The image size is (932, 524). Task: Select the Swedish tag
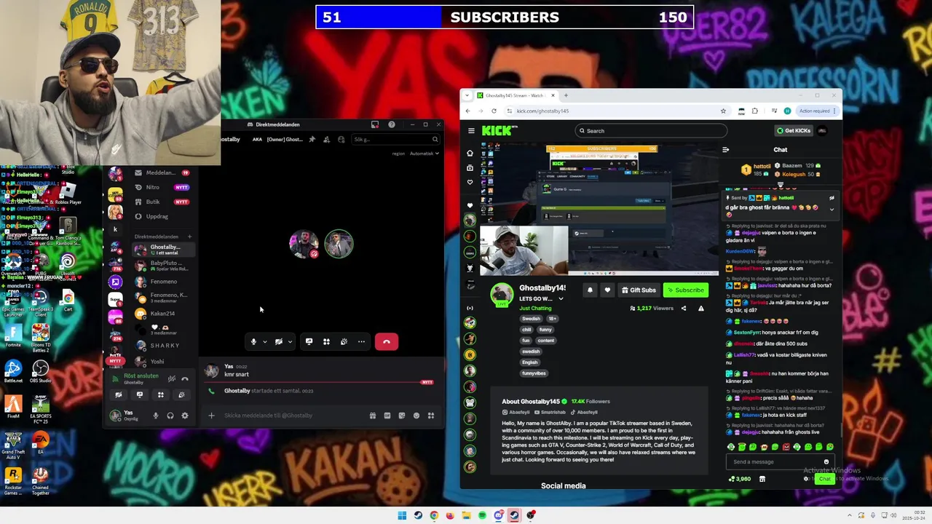click(531, 319)
